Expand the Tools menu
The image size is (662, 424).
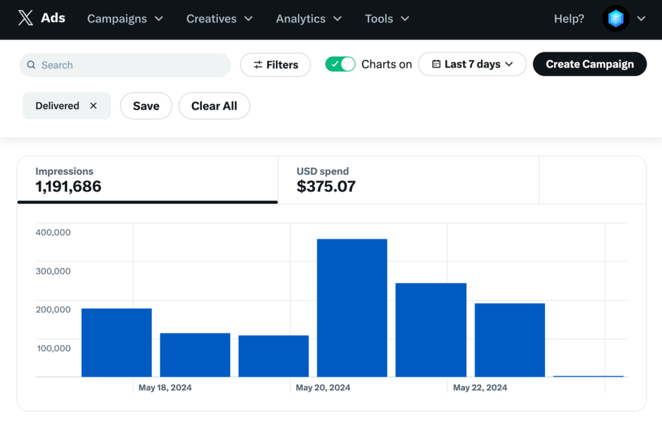387,19
